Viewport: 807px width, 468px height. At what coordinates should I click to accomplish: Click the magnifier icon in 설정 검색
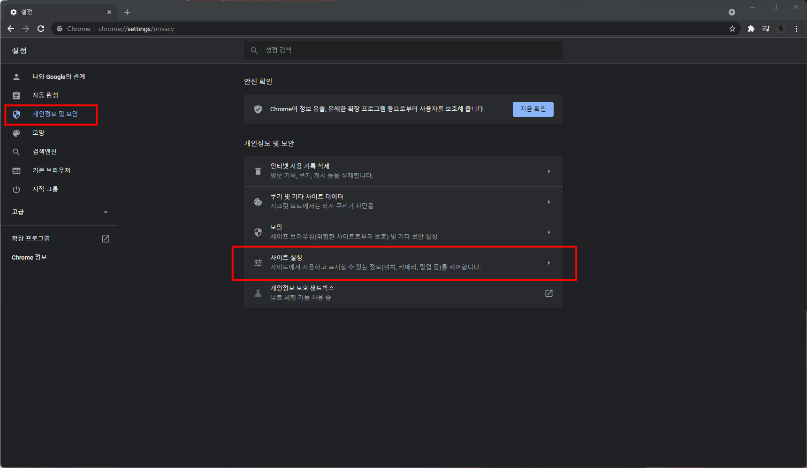point(254,50)
